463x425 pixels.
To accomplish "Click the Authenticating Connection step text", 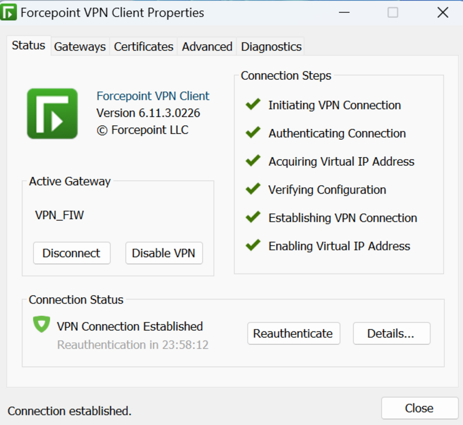I will [x=337, y=133].
